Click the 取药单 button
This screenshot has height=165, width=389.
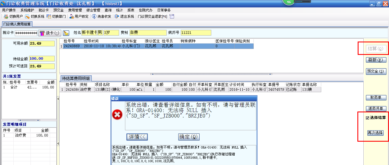[x=376, y=98]
